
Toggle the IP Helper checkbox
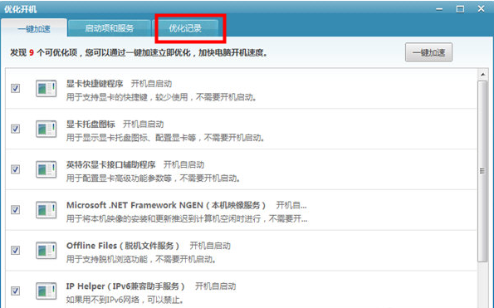(16, 291)
